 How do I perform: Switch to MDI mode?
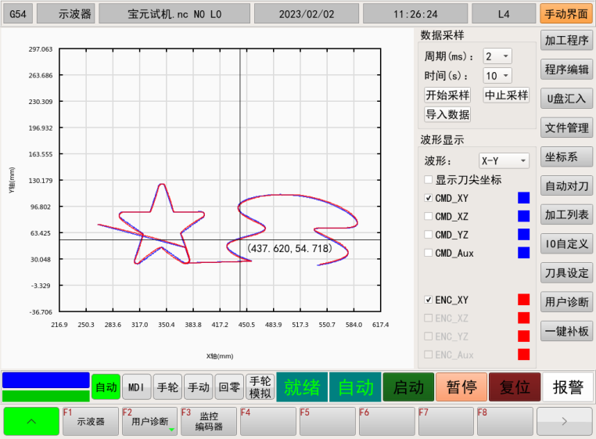(x=136, y=387)
